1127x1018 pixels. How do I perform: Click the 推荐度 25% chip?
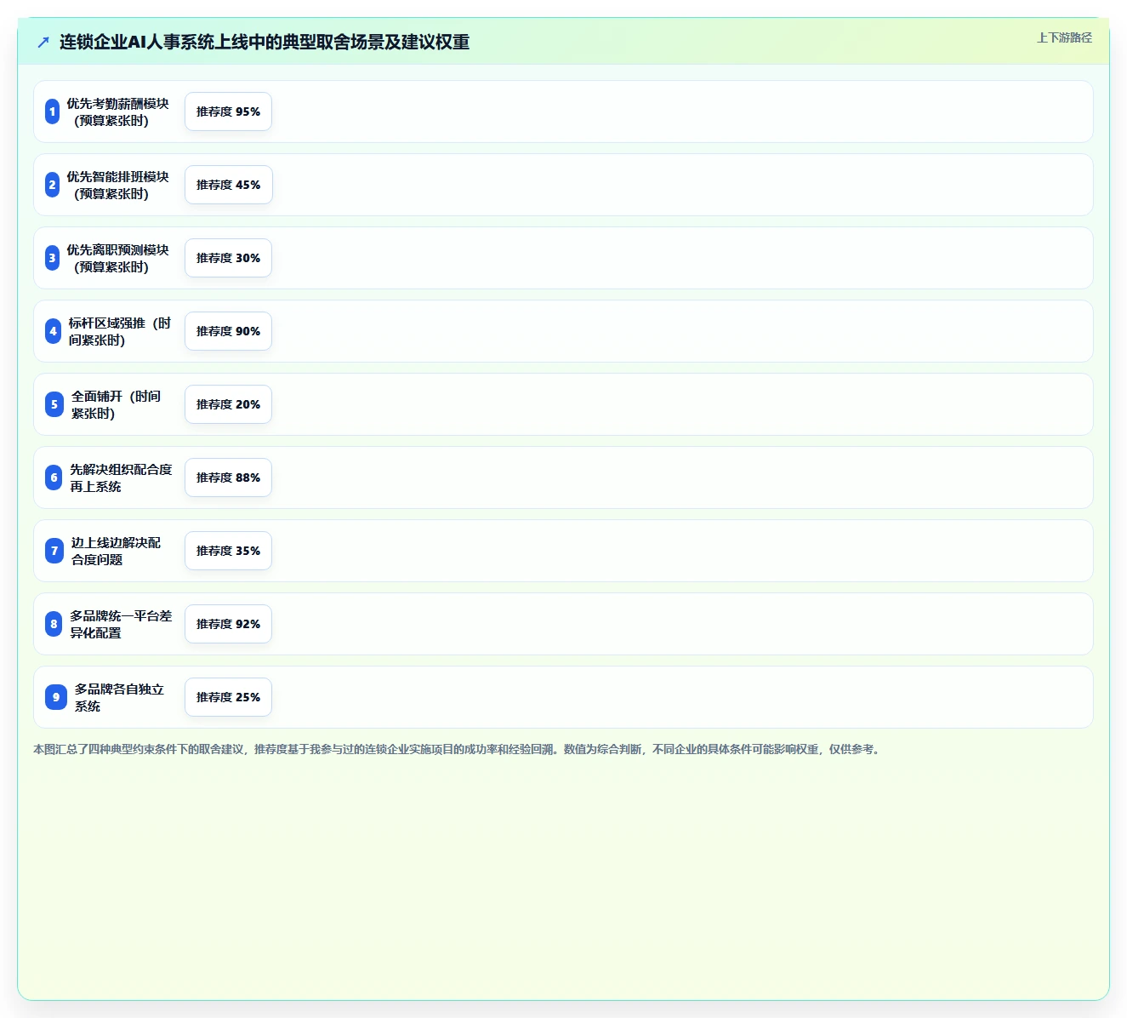228,697
